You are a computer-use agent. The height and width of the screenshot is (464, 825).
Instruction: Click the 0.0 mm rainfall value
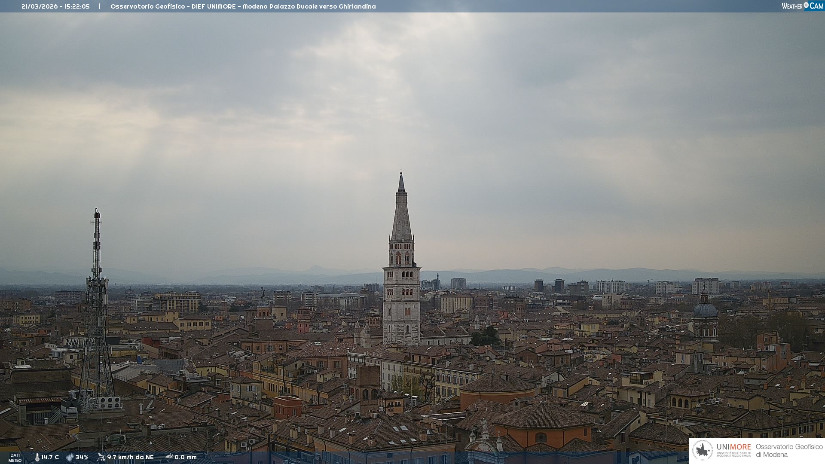[x=185, y=457]
